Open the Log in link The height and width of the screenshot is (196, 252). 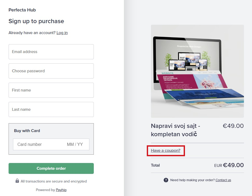coord(62,33)
